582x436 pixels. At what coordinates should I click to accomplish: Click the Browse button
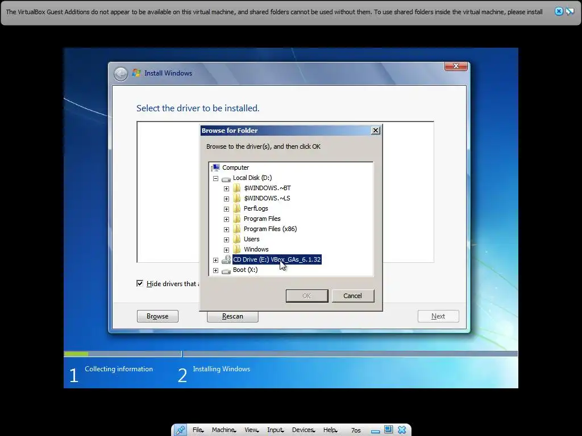pyautogui.click(x=157, y=316)
